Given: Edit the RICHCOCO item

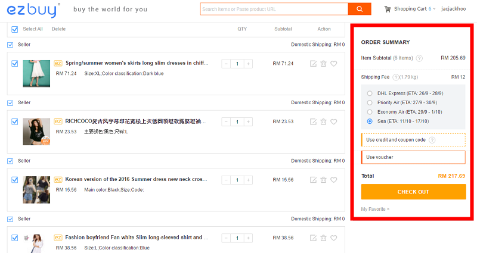Looking at the screenshot, I should 313,121.
